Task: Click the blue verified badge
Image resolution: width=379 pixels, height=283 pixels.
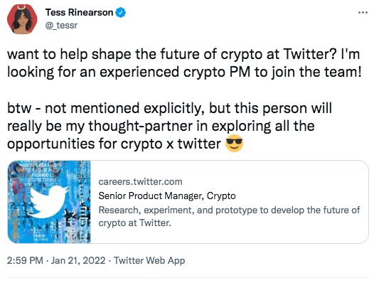Action: (121, 12)
